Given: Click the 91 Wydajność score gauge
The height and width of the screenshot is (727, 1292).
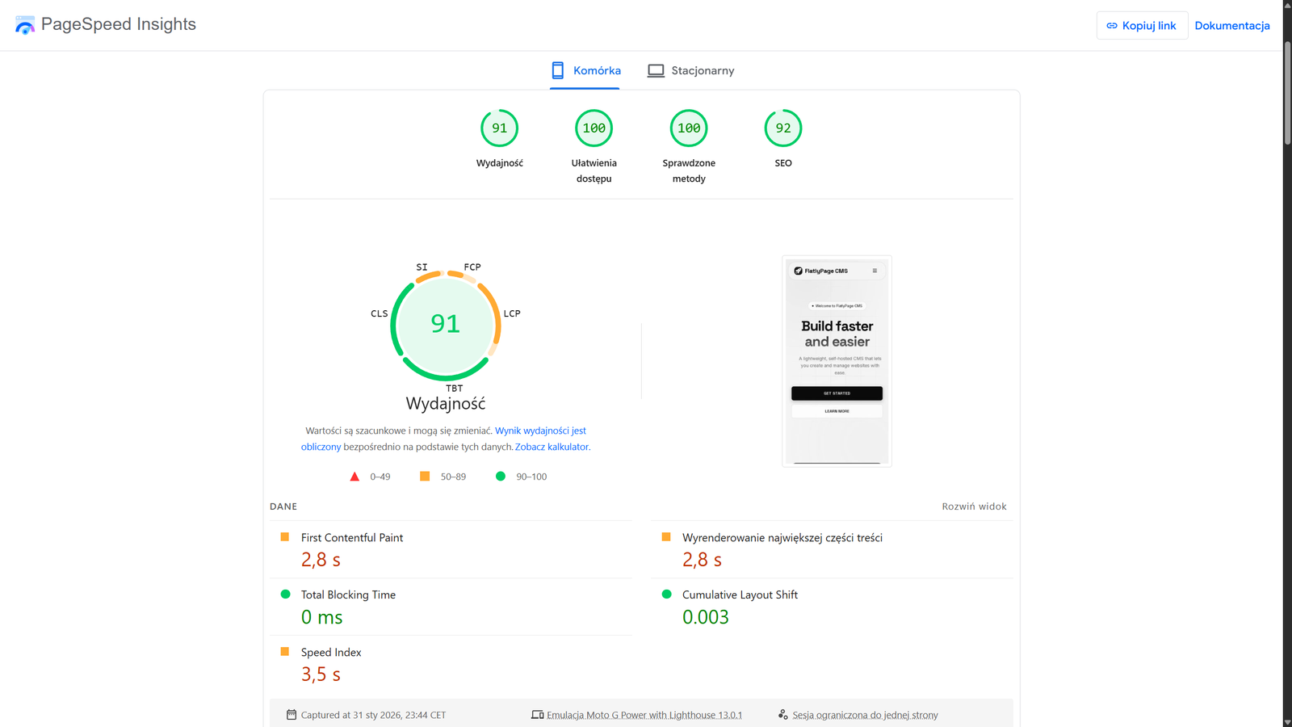Looking at the screenshot, I should (x=499, y=128).
